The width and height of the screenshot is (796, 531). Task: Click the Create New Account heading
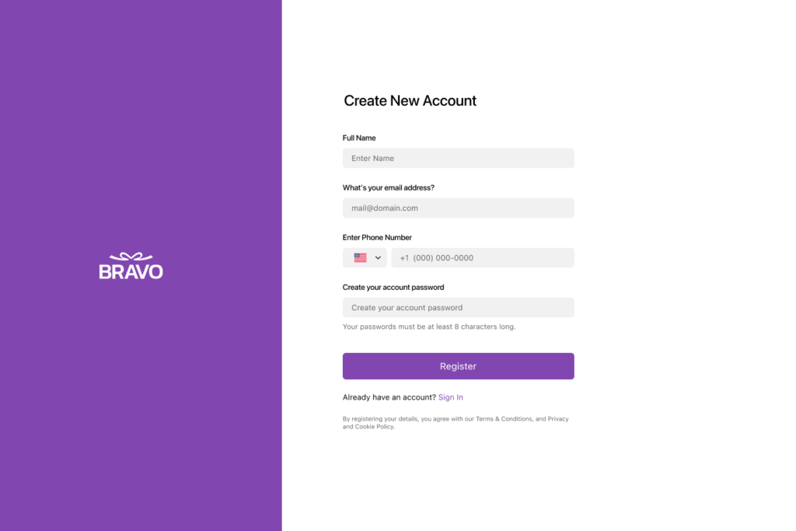point(410,101)
